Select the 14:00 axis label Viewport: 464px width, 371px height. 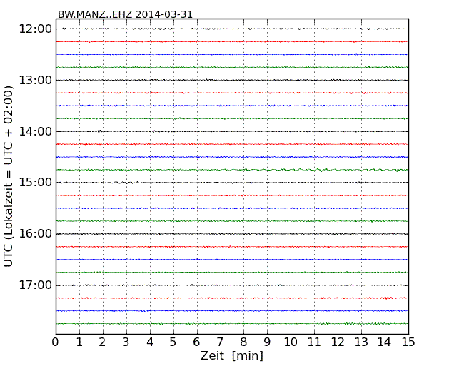pos(36,131)
